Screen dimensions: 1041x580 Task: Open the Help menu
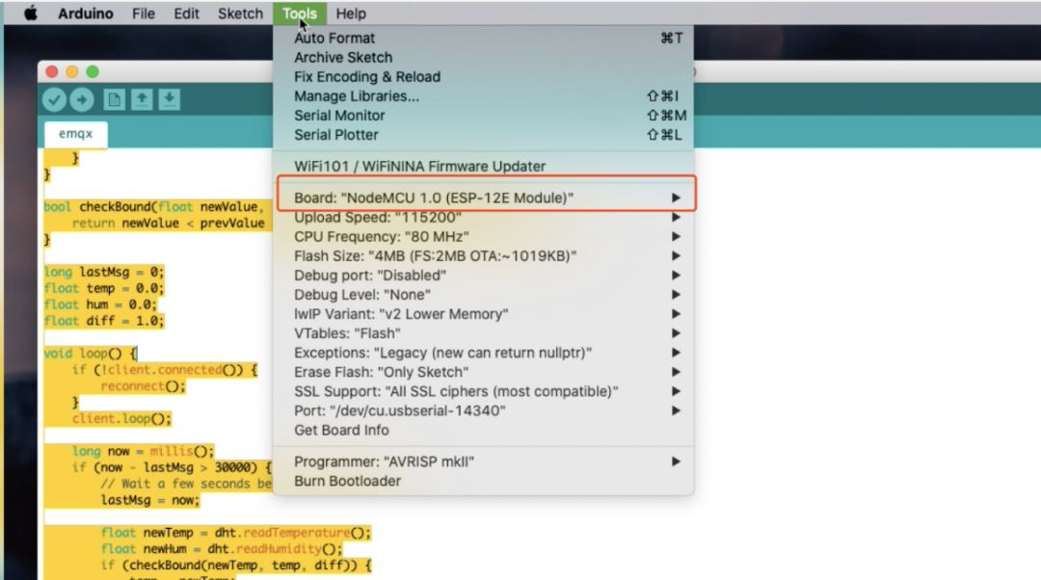pyautogui.click(x=351, y=13)
